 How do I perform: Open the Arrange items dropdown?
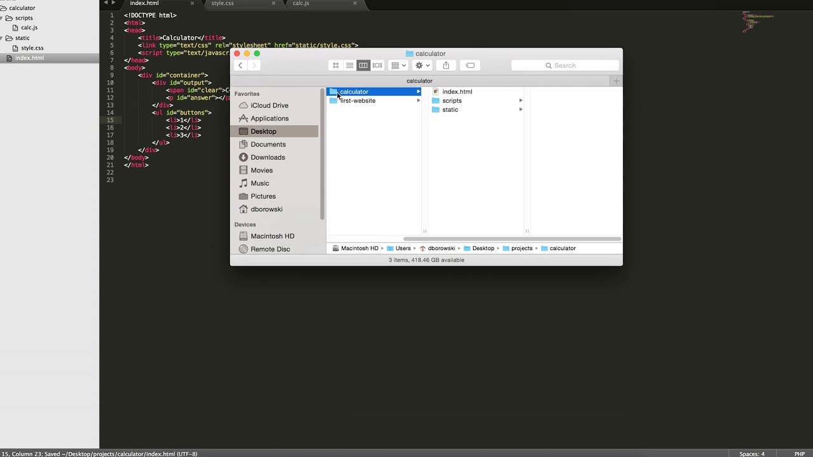(x=398, y=65)
